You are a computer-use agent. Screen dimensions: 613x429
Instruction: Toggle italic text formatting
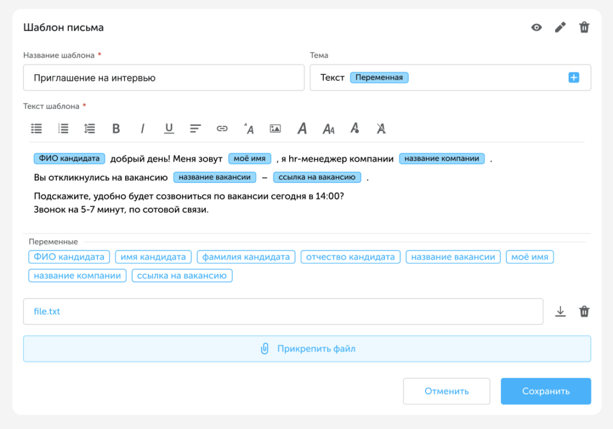click(x=142, y=128)
